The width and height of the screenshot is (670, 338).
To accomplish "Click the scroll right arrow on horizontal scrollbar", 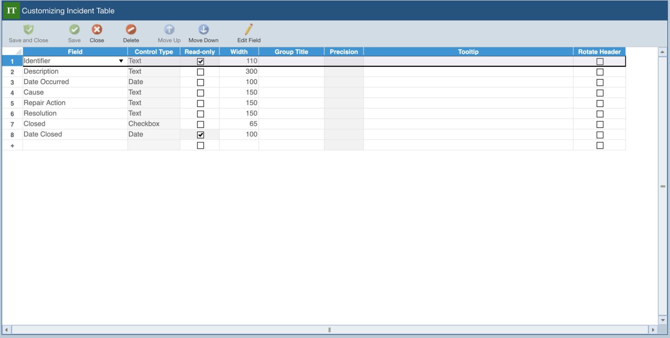I will pos(653,330).
